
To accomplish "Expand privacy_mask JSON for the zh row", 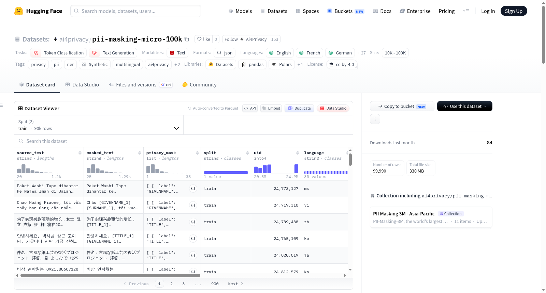I will pyautogui.click(x=193, y=222).
